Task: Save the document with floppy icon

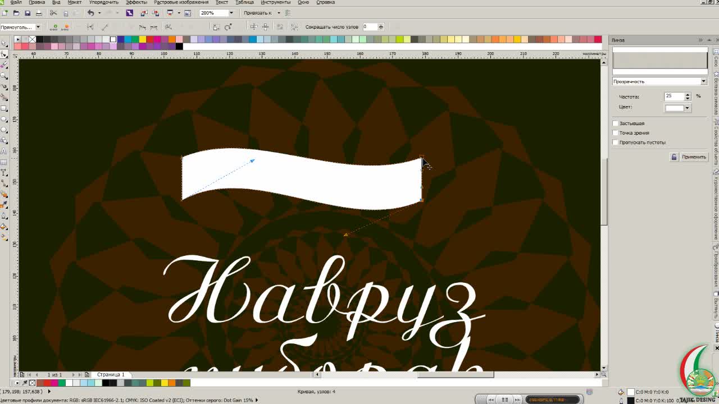Action: [x=27, y=12]
